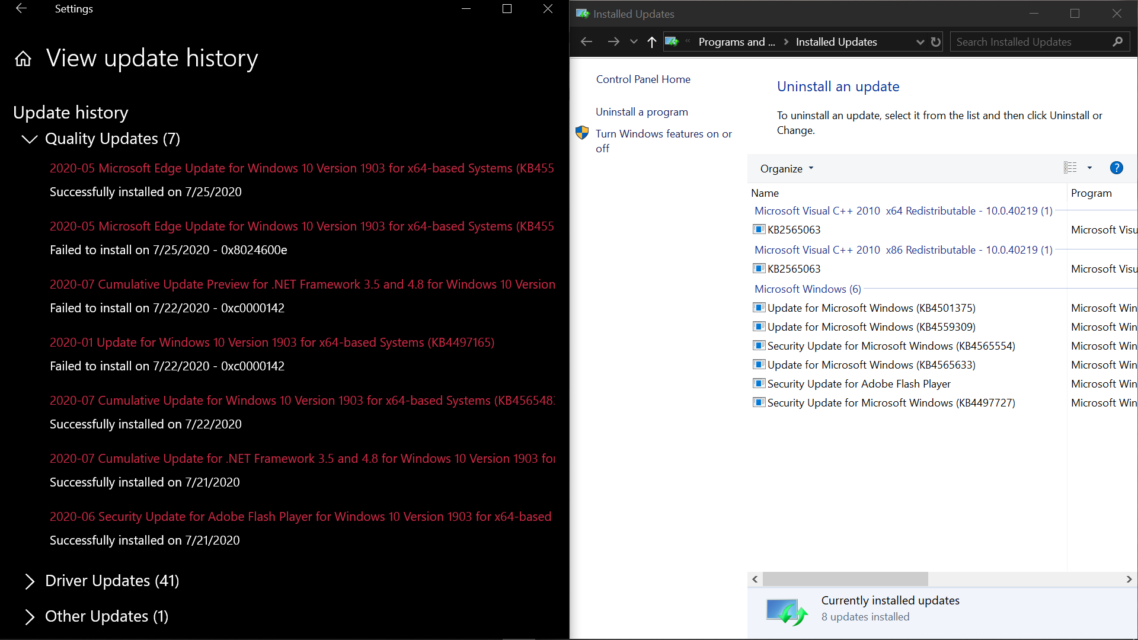Open help via blue question mark
This screenshot has width=1138, height=640.
click(x=1117, y=168)
